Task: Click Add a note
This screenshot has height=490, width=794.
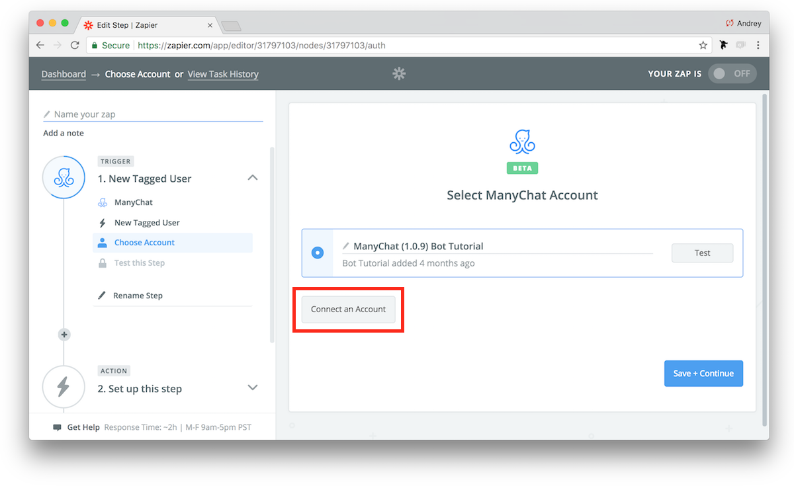Action: [64, 133]
